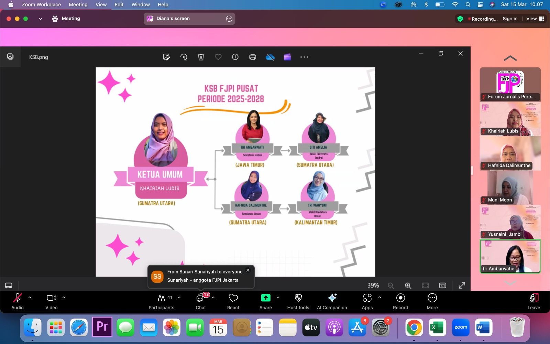Image resolution: width=550 pixels, height=344 pixels.
Task: Click the Zoom in magnifier in Photos viewer
Action: coord(408,286)
